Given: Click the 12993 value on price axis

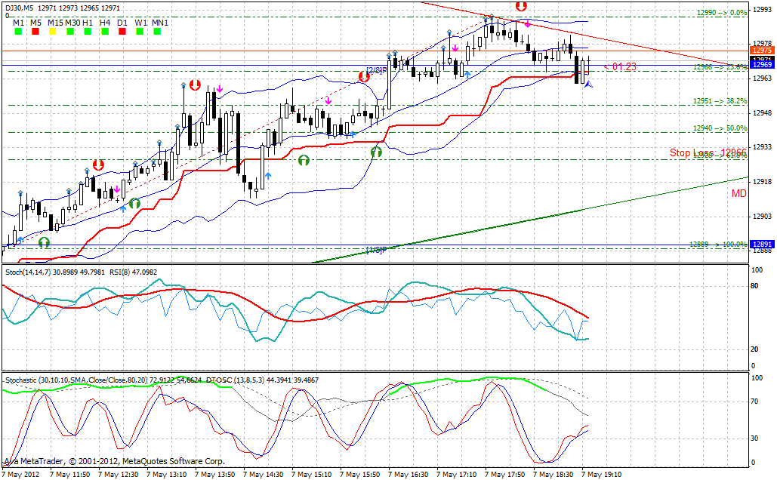Looking at the screenshot, I should coord(762,9).
